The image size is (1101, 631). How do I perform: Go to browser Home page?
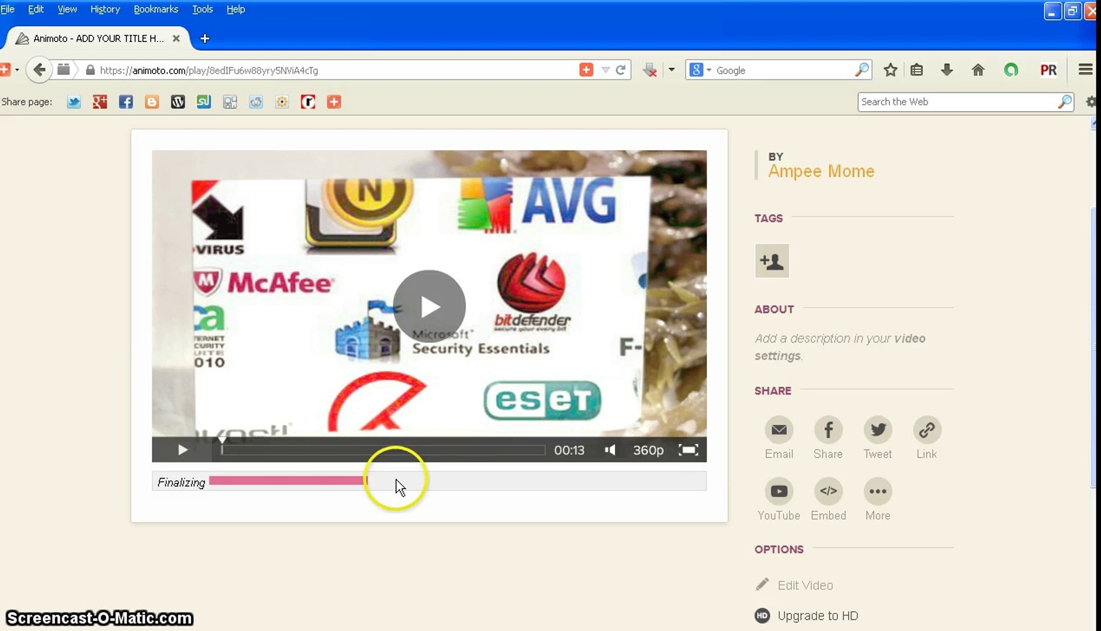pyautogui.click(x=978, y=70)
